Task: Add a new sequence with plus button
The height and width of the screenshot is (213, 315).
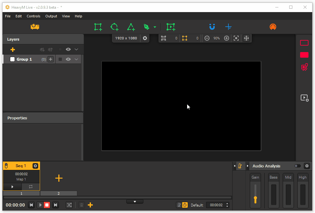Action: click(x=59, y=178)
